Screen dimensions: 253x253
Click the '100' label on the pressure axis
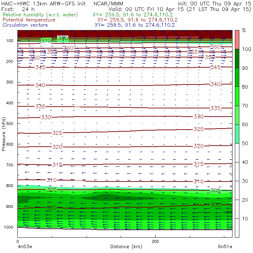10,41
